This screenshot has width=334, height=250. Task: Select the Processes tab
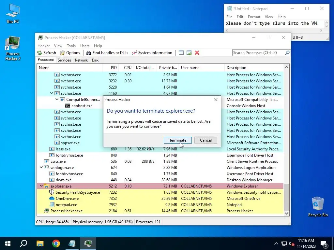click(46, 60)
